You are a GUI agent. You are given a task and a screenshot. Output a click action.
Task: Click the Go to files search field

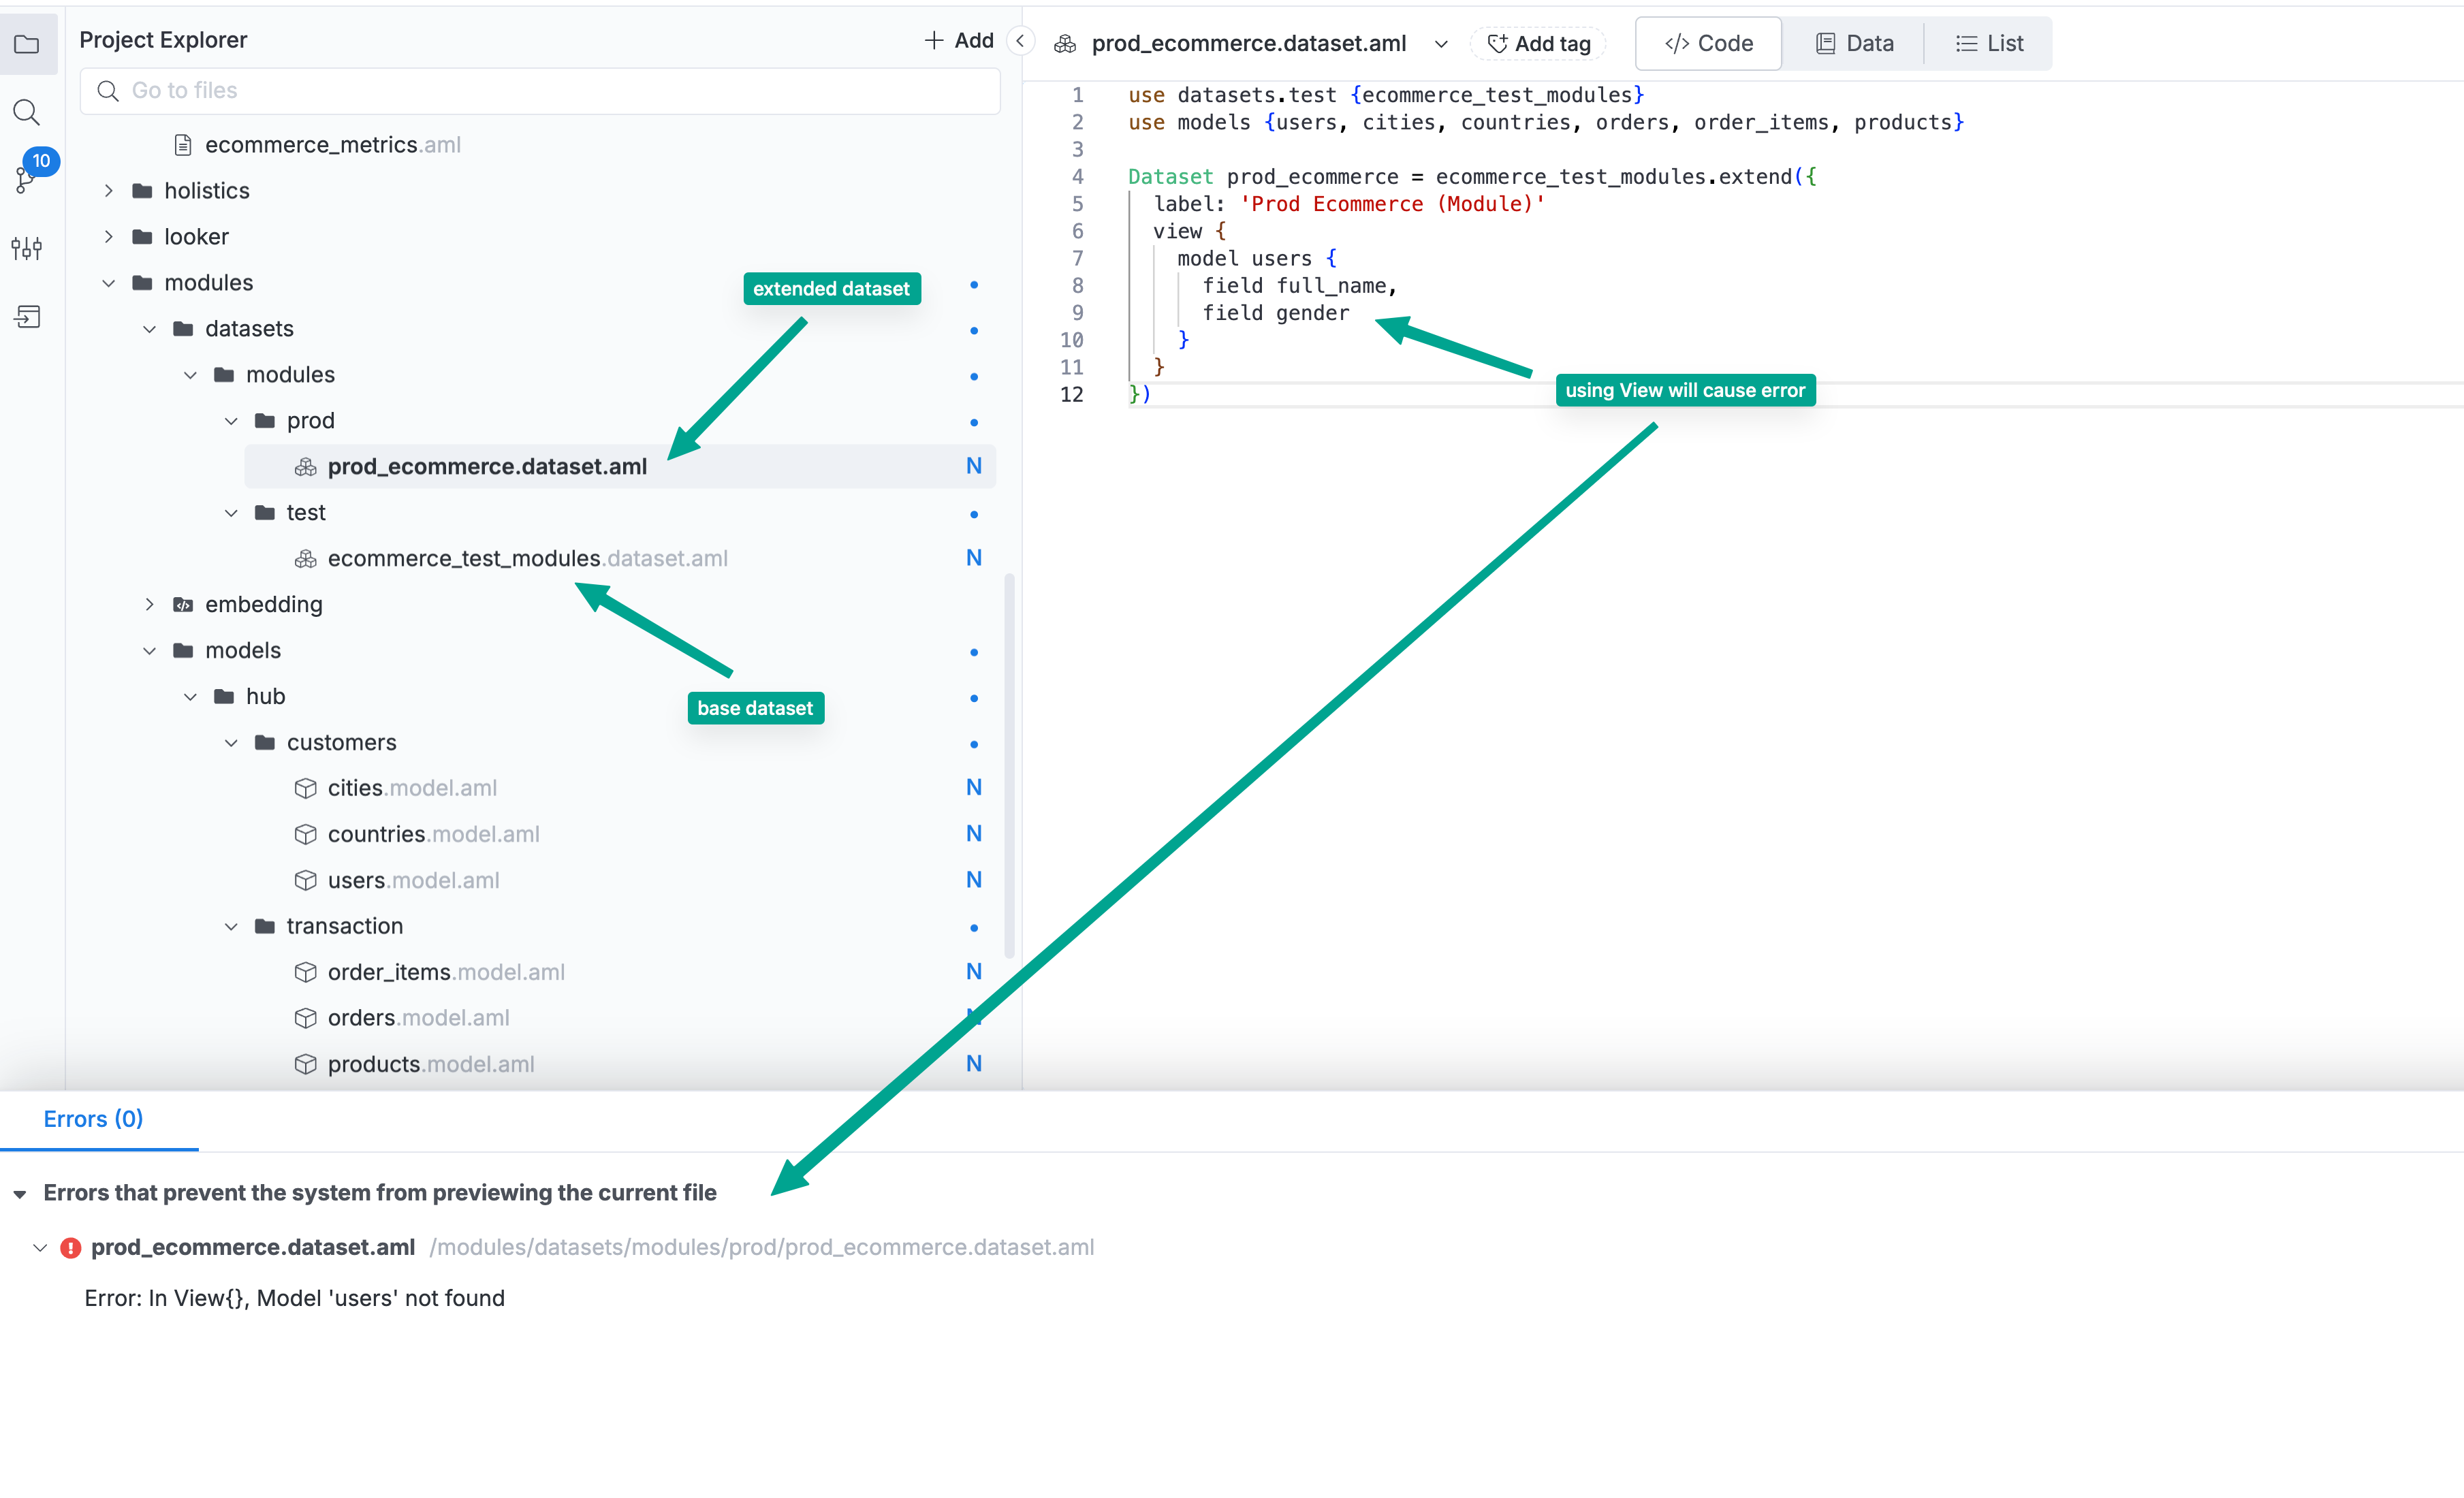[540, 91]
